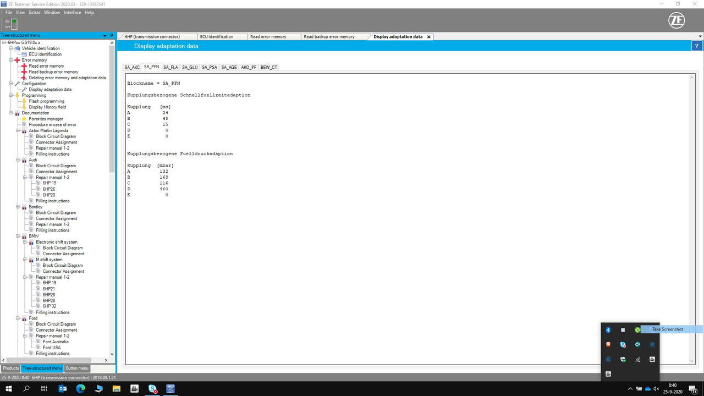This screenshot has height=396, width=704.
Task: Open the Tree-structured menu dropdown arrow
Action: pos(104,35)
